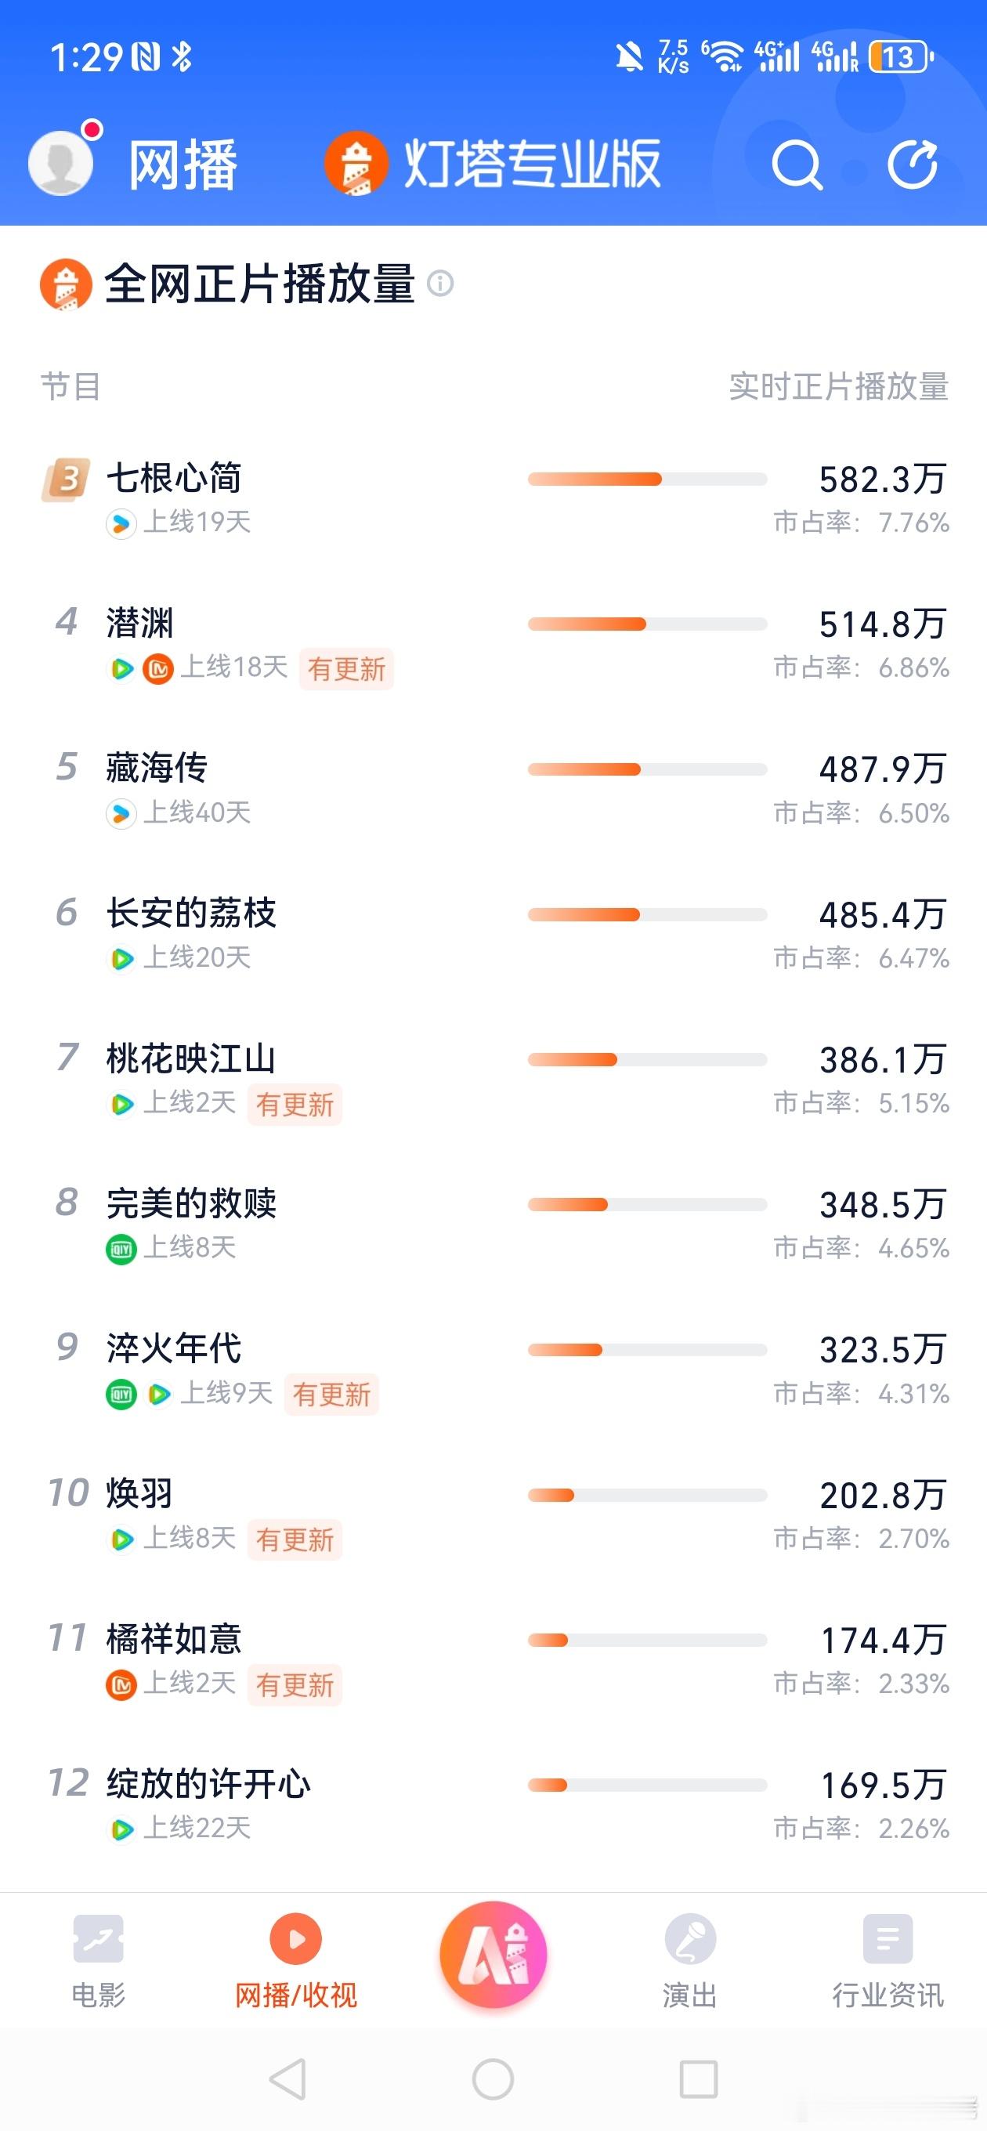Open the user profile avatar
987x2131 pixels.
tap(60, 162)
